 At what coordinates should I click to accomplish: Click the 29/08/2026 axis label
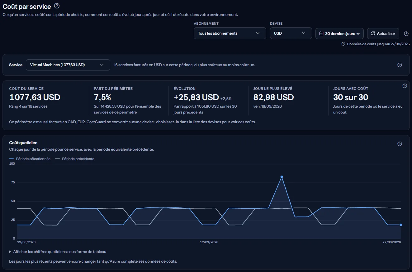point(26,242)
